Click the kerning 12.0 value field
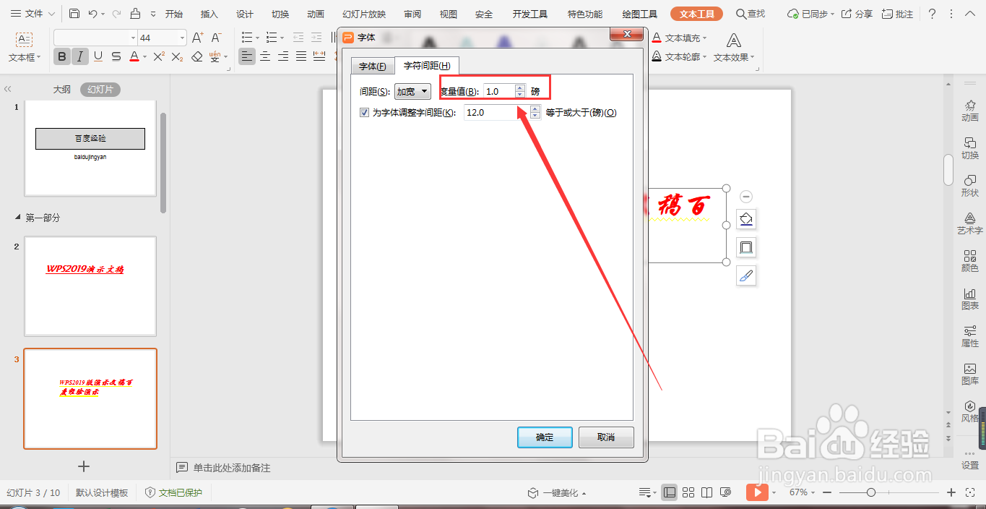The image size is (986, 509). pos(496,112)
